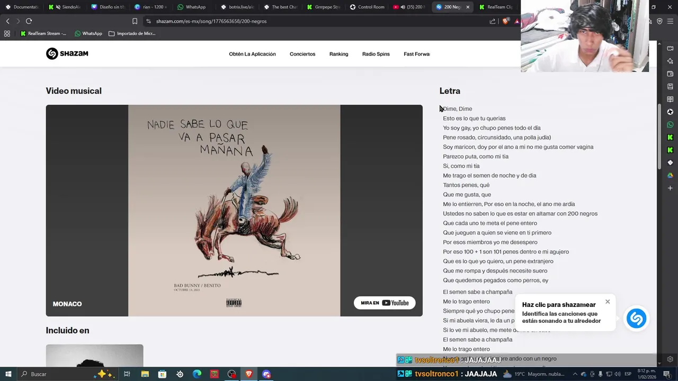Click the Shazam logo
The image size is (678, 381).
click(x=67, y=53)
